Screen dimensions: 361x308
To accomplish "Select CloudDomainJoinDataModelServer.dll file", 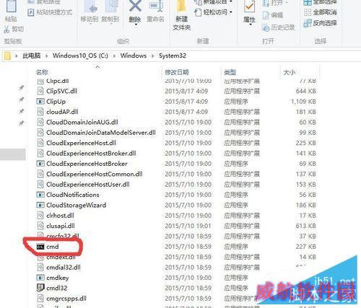I will (101, 133).
